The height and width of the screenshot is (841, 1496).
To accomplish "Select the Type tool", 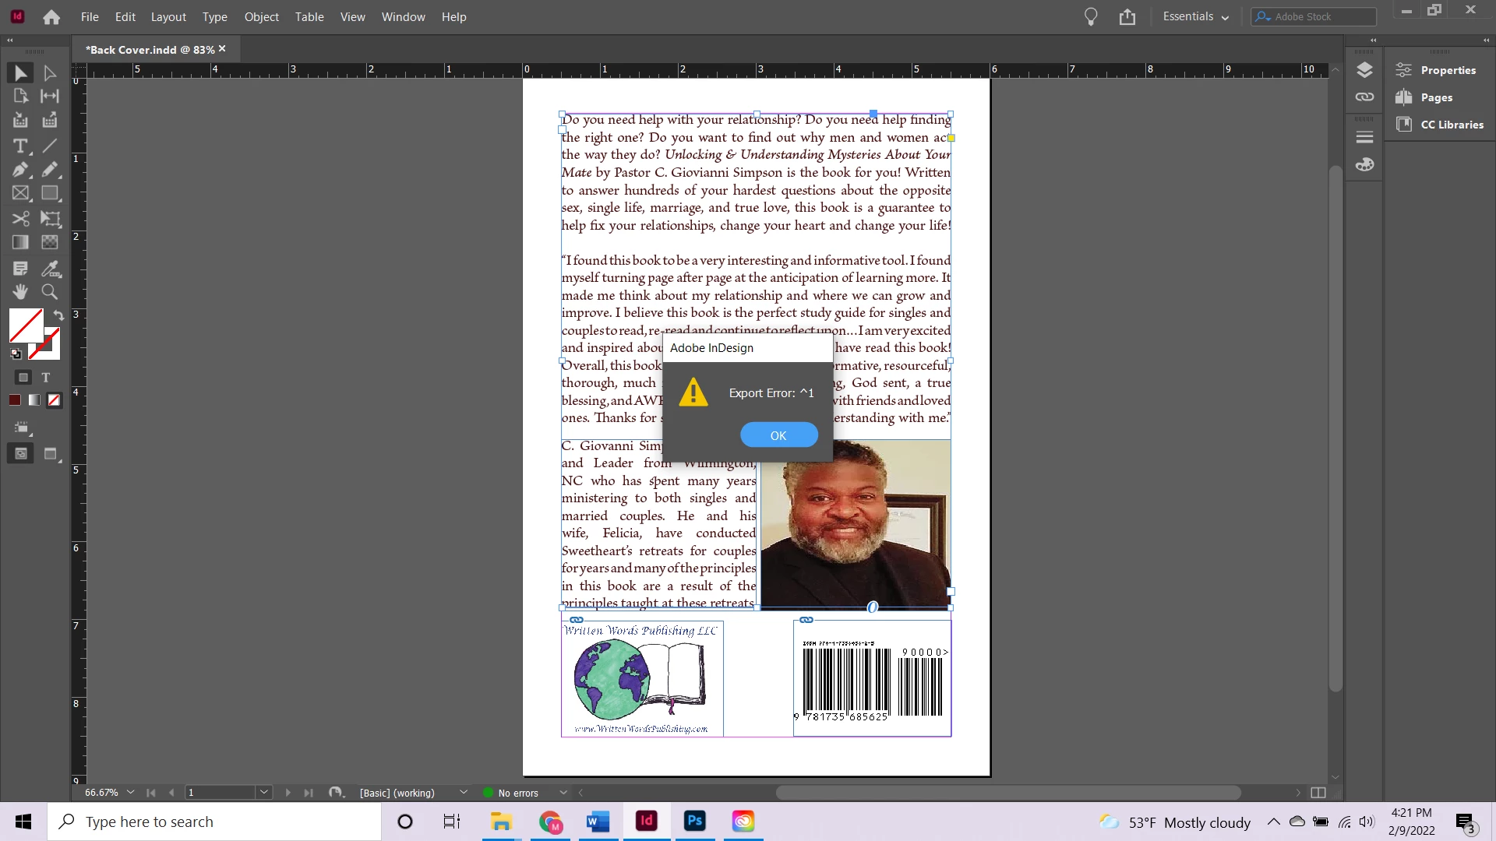I will pyautogui.click(x=21, y=146).
